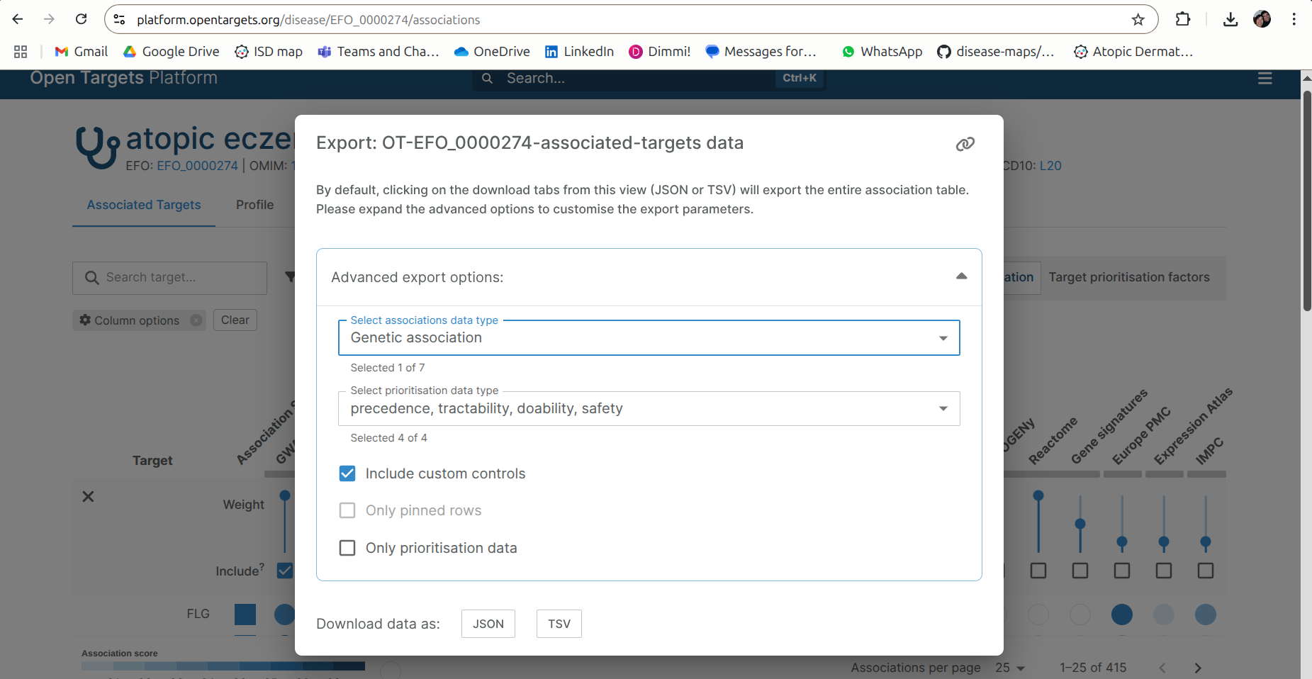
Task: Bookmark this page with star icon
Action: point(1138,20)
